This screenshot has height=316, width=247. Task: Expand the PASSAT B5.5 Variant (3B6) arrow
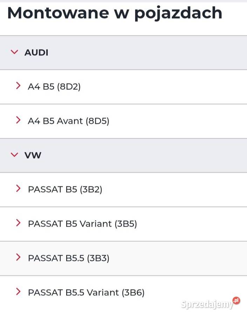point(18,292)
